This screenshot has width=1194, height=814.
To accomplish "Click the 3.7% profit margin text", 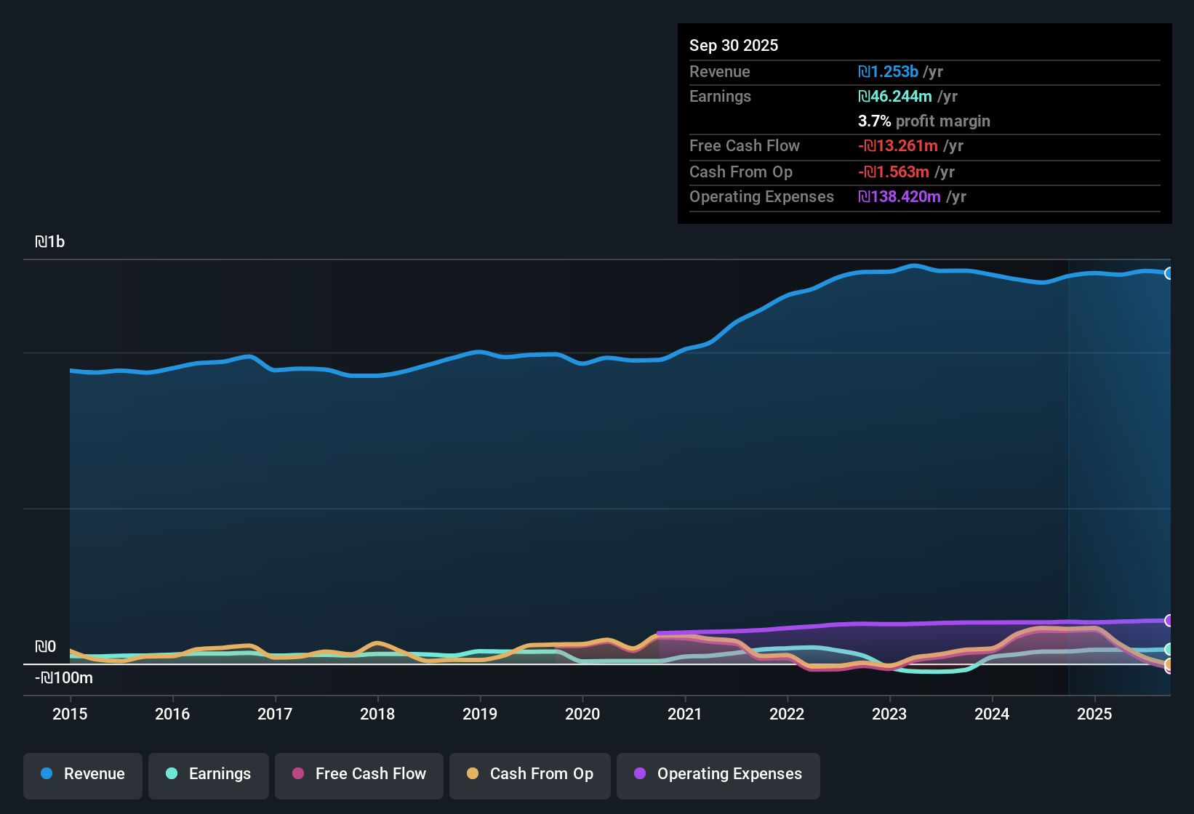I will point(924,121).
